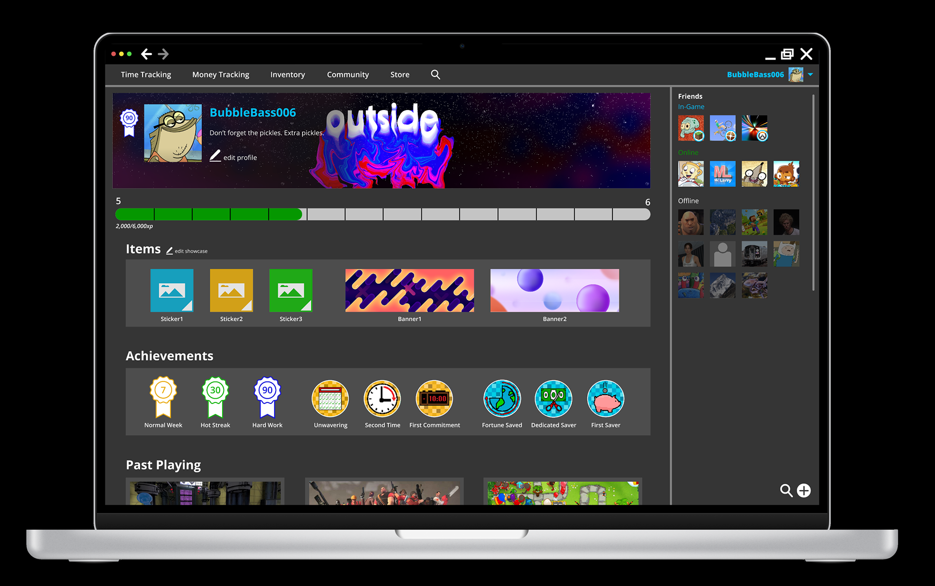Click edit showcase next to Items
The width and height of the screenshot is (935, 586).
(x=187, y=251)
